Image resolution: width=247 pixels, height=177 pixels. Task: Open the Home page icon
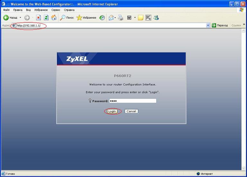point(54,17)
